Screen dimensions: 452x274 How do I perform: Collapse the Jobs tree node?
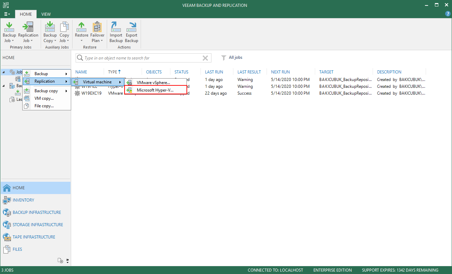click(x=3, y=72)
